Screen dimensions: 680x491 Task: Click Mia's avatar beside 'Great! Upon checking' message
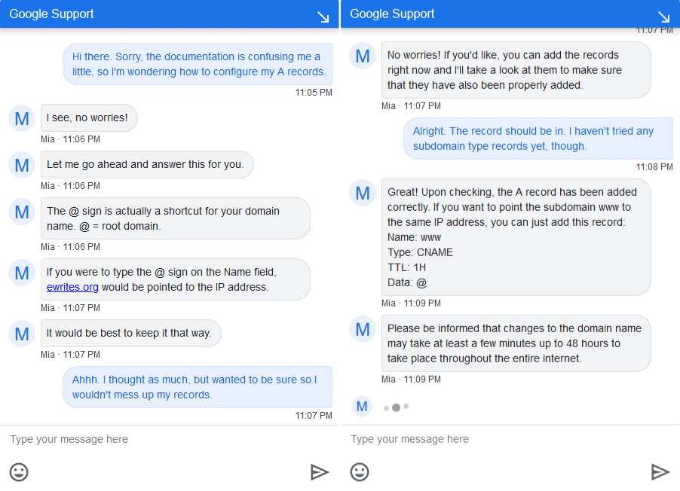(x=363, y=193)
